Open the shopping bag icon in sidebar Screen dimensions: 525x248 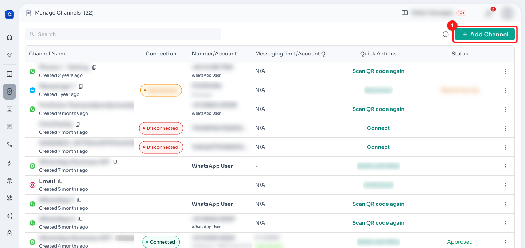tap(9, 233)
